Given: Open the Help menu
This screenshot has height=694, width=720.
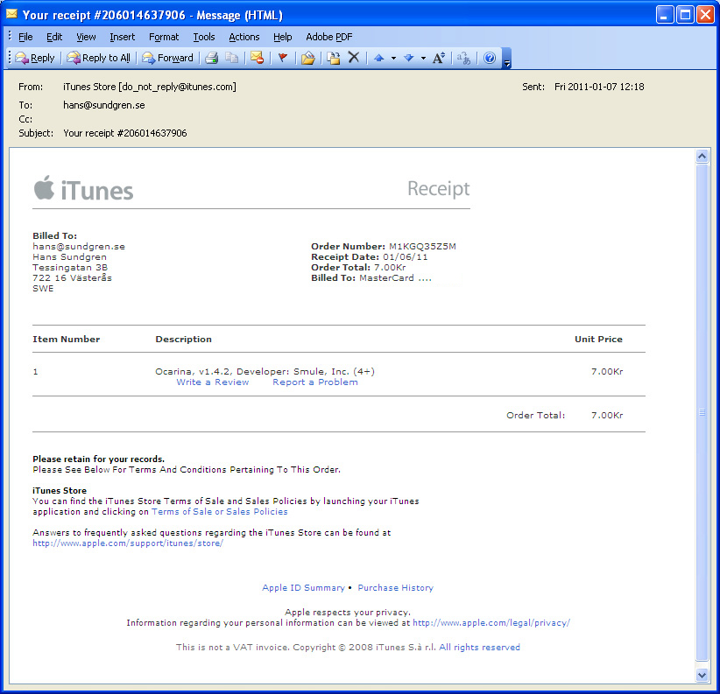Looking at the screenshot, I should (x=282, y=37).
